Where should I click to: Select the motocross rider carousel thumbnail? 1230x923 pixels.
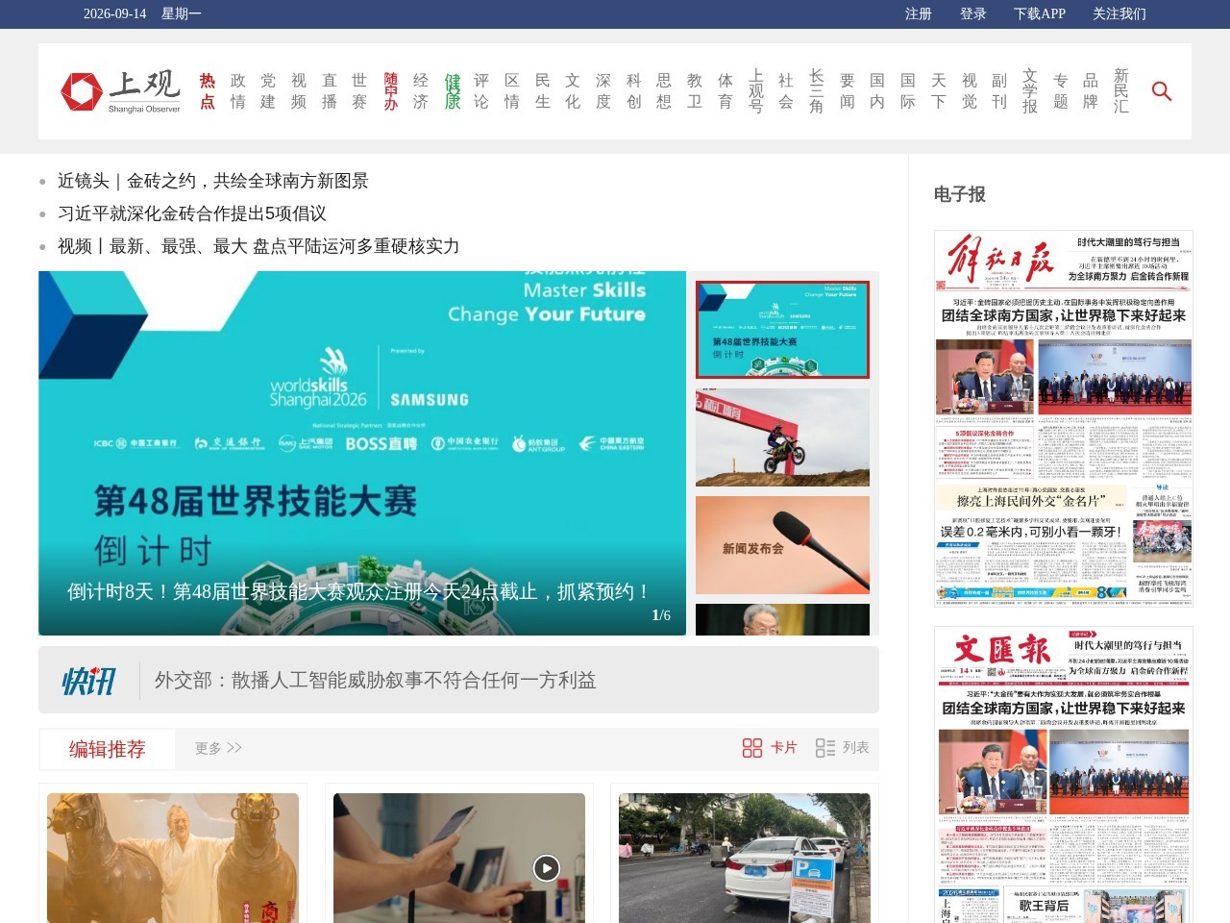[782, 437]
